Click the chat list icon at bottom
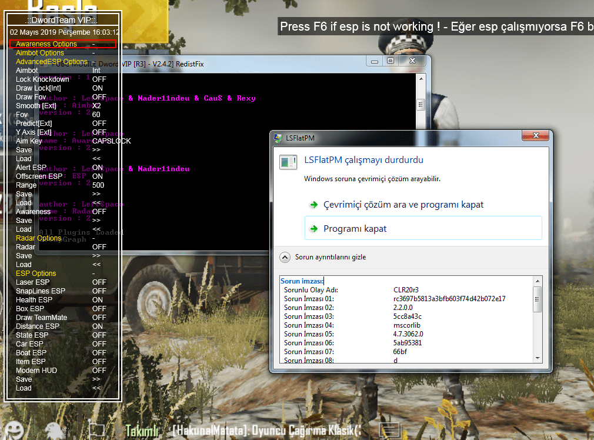 coord(389,430)
